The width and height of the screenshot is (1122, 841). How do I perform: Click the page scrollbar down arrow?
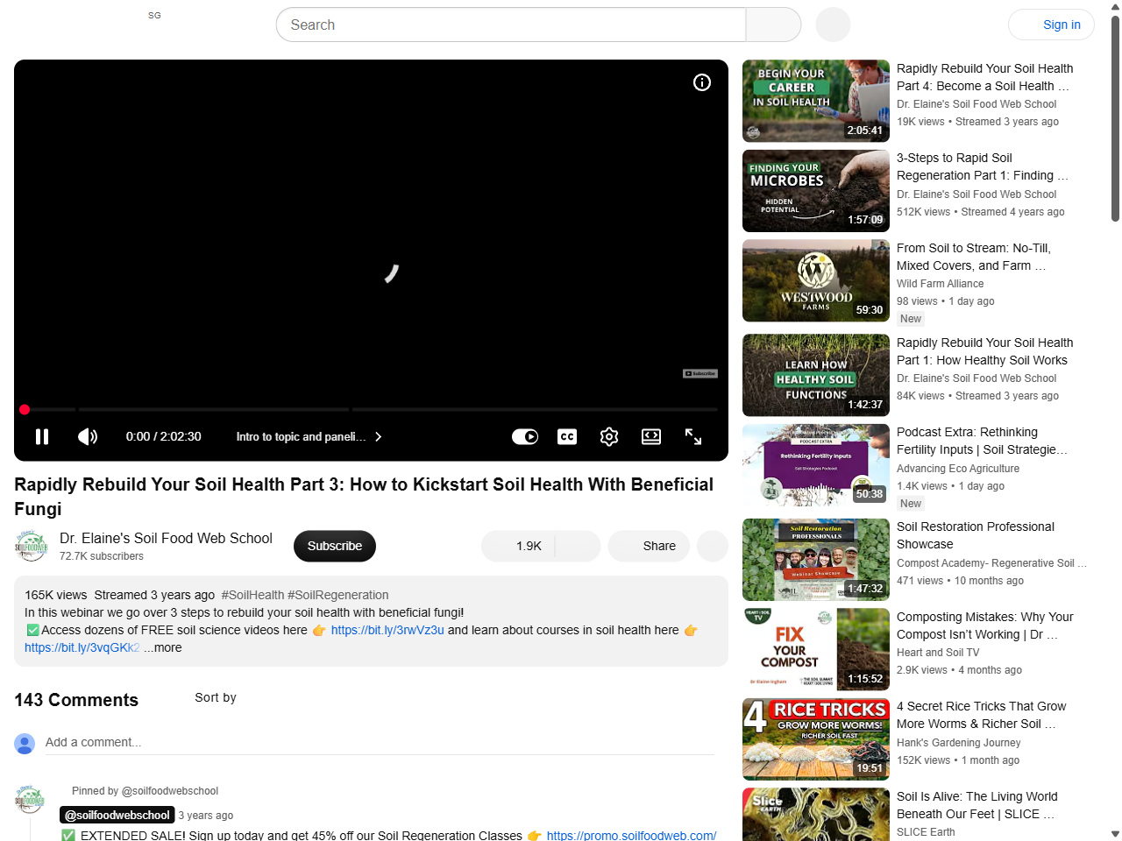(x=1115, y=834)
